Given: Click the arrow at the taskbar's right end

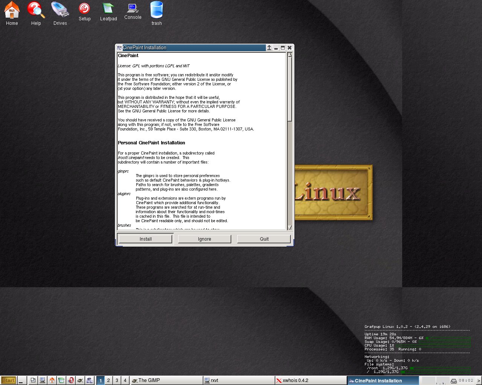Looking at the screenshot, I should click(x=479, y=380).
